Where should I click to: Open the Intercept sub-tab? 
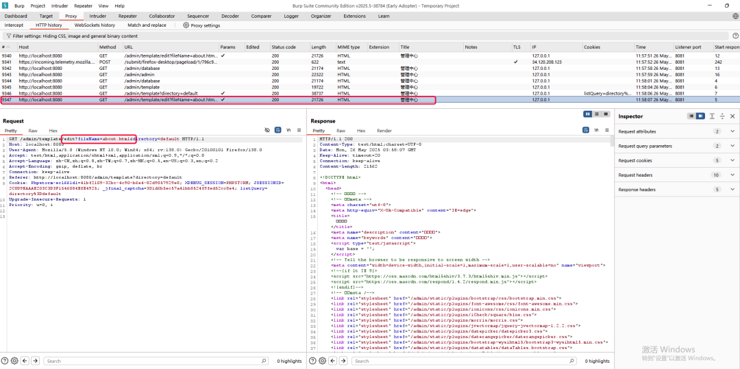pyautogui.click(x=14, y=25)
